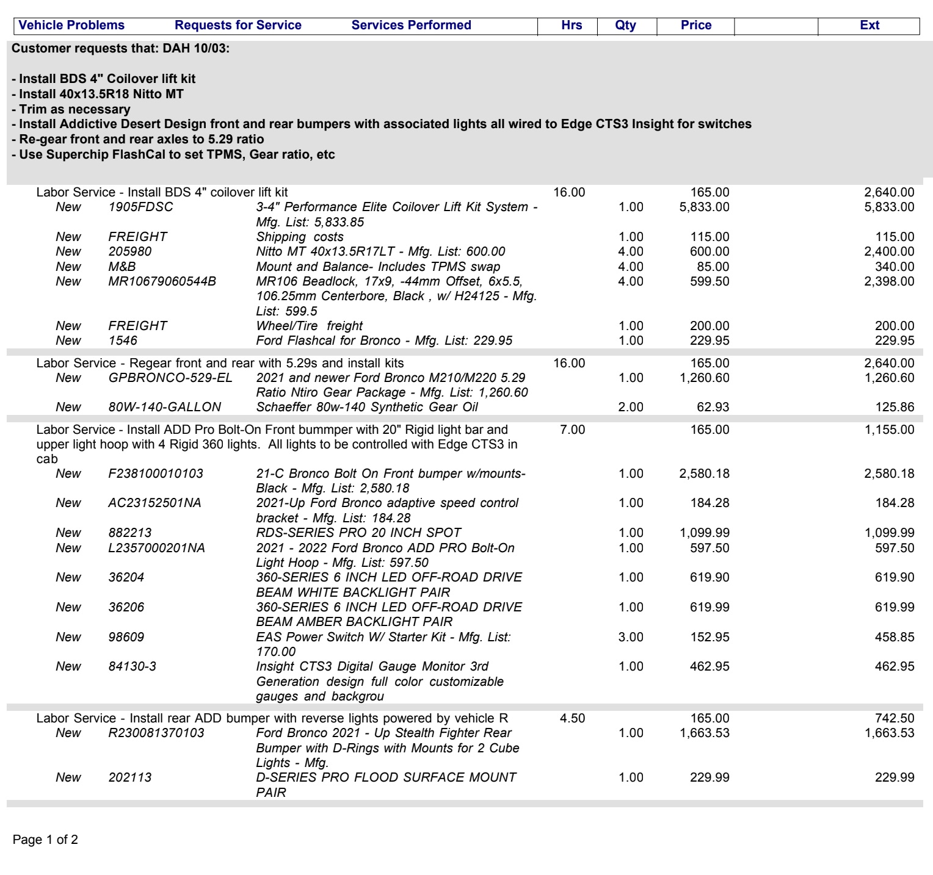This screenshot has width=933, height=875.
Task: Click the "2,398.00" extended amount
Action: pos(889,282)
